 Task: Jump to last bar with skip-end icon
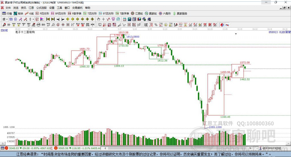click(x=53, y=19)
